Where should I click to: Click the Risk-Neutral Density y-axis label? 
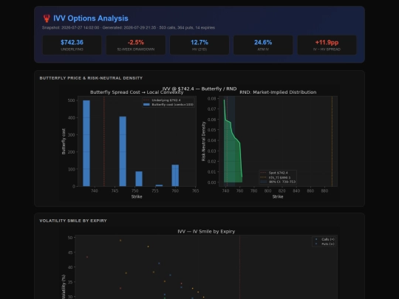(x=203, y=141)
